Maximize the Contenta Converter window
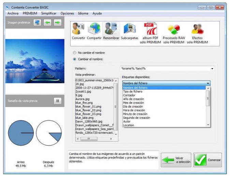 point(211,7)
